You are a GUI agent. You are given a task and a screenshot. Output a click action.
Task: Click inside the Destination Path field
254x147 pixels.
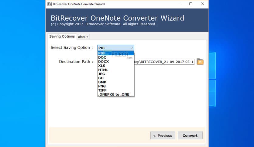[164, 62]
